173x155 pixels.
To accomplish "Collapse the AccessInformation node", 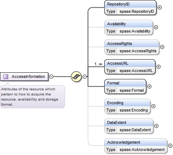I will (x=52, y=76).
